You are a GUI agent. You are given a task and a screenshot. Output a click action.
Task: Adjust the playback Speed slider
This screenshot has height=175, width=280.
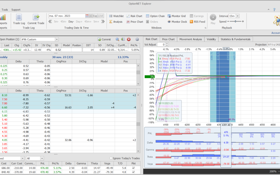pyautogui.click(x=235, y=22)
